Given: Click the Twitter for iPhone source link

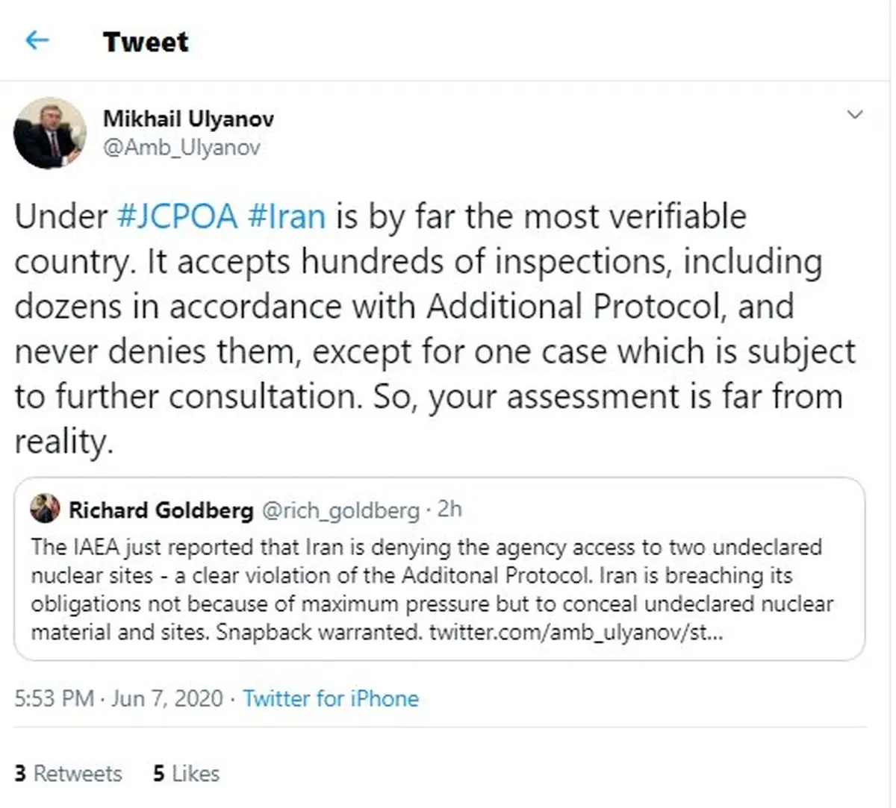Looking at the screenshot, I should tap(331, 698).
